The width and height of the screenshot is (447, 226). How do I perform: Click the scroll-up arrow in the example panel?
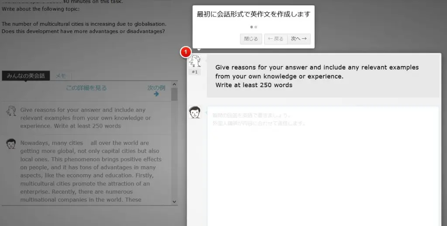[175, 84]
